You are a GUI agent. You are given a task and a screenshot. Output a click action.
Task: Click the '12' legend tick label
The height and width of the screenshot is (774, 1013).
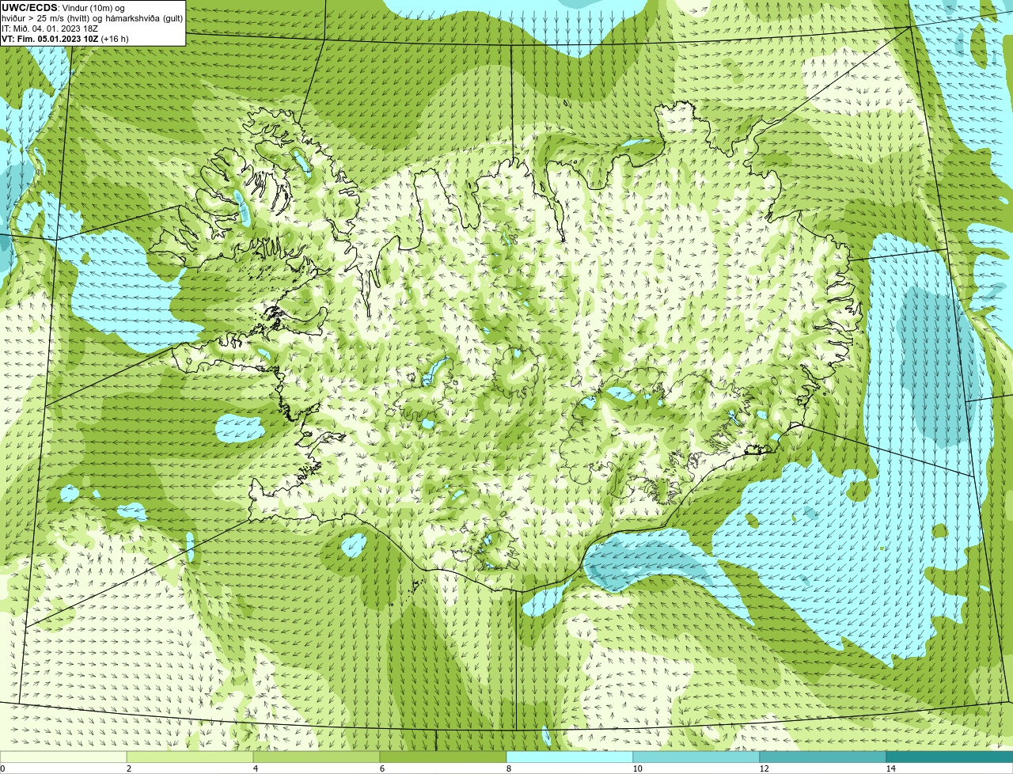click(x=764, y=768)
